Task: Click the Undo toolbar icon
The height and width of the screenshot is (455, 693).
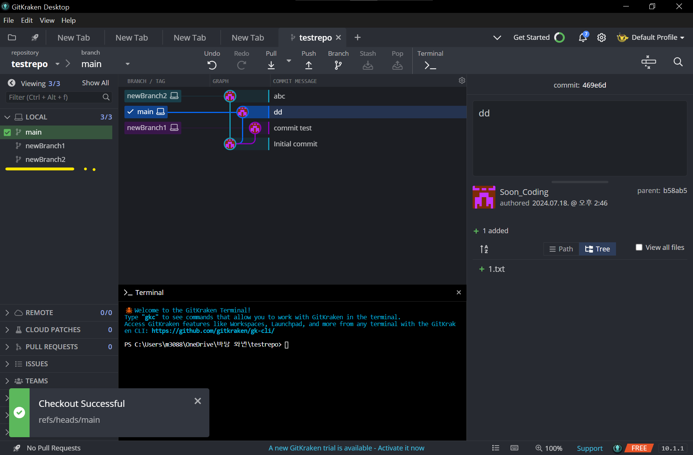Action: [212, 65]
